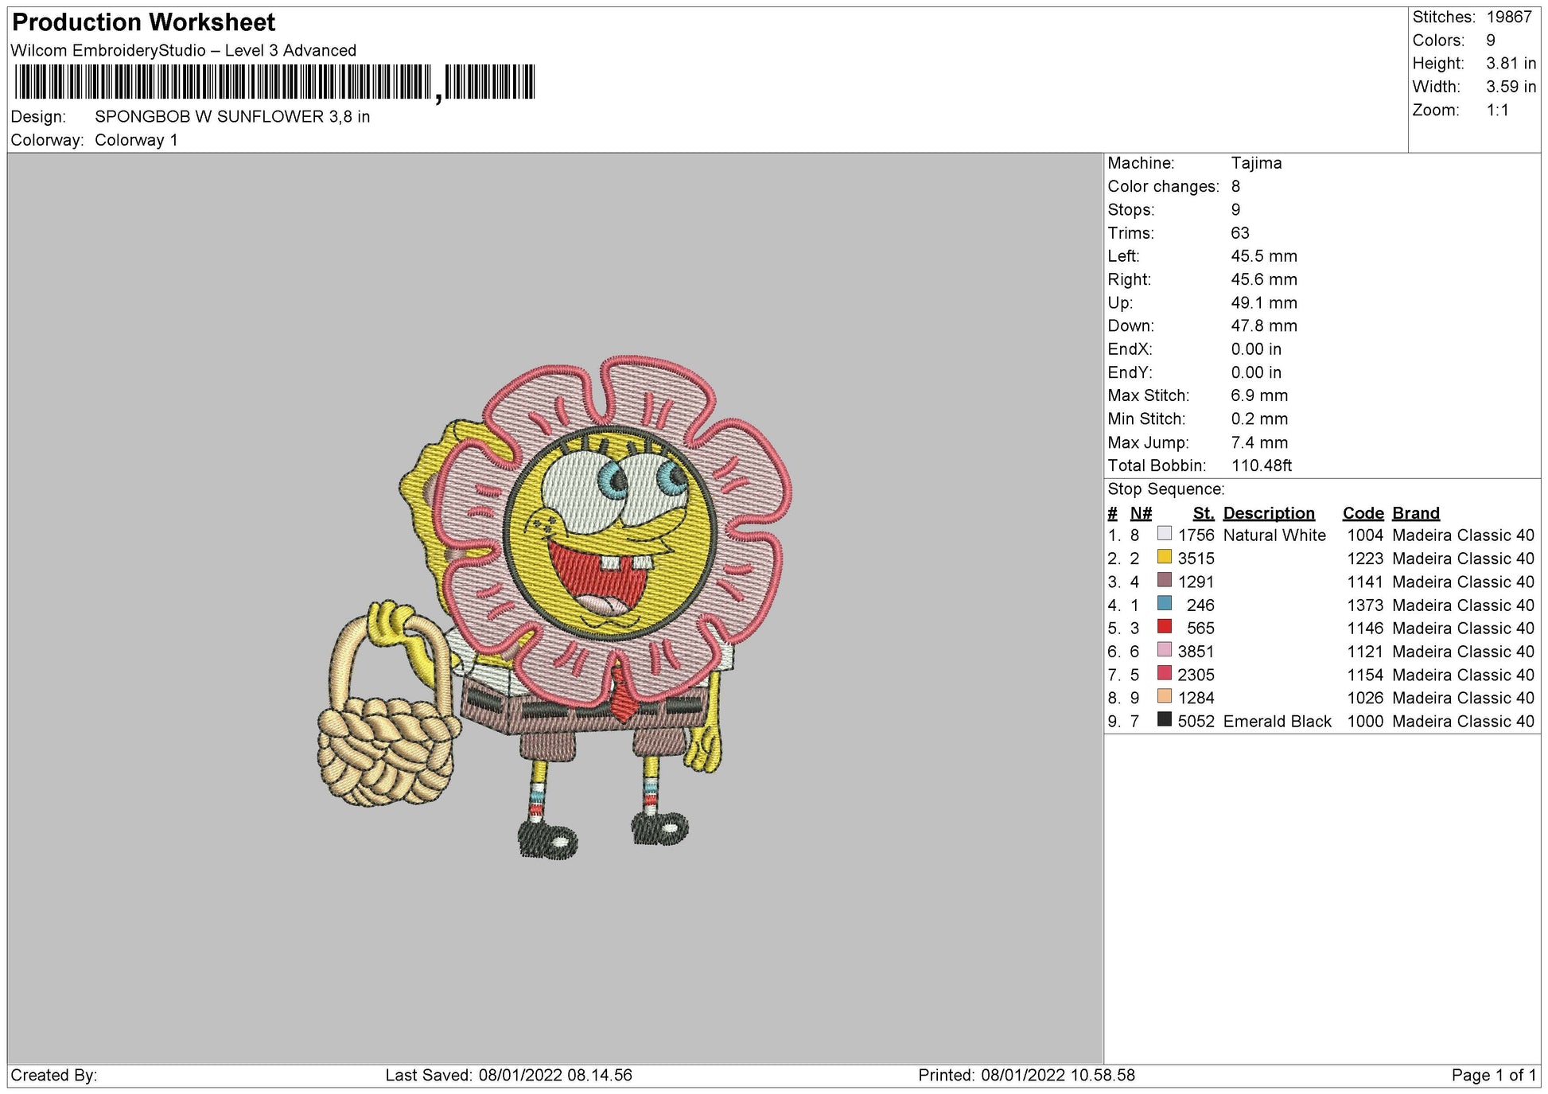Click the 'Stop Sequence:' heading
This screenshot has height=1094, width=1548.
[x=1166, y=489]
